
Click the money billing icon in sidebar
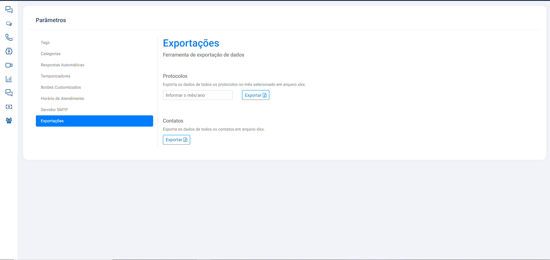[9, 107]
